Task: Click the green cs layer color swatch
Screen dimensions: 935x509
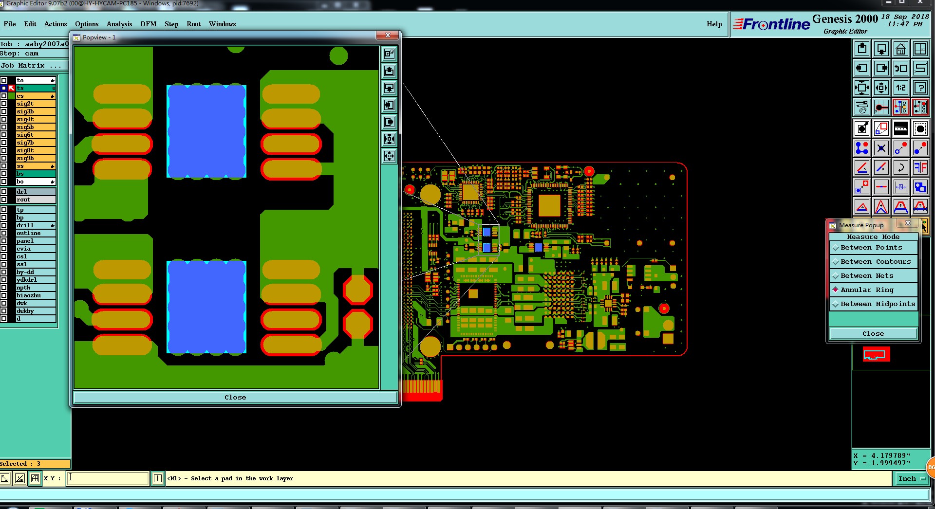Action: click(12, 96)
